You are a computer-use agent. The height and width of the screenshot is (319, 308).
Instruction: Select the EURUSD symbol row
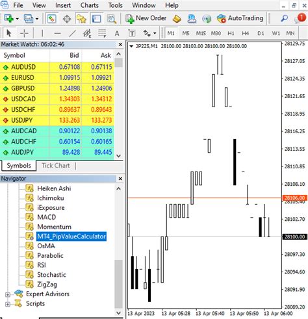click(x=57, y=78)
